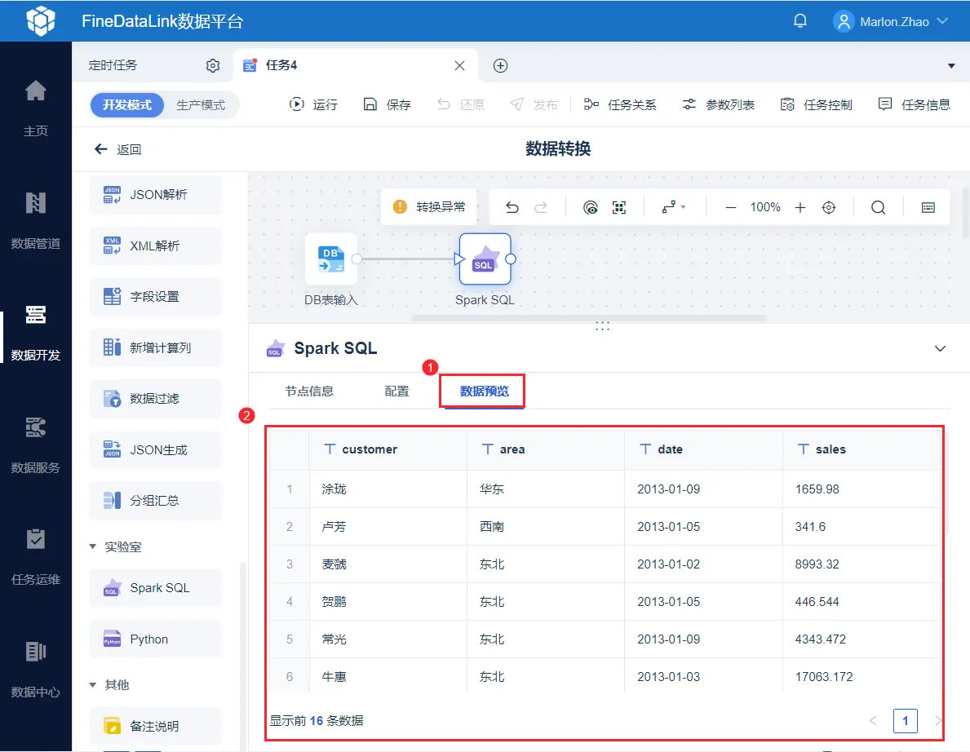Open 数据中心 in the sidebar
The height and width of the screenshot is (752, 970).
(36, 670)
